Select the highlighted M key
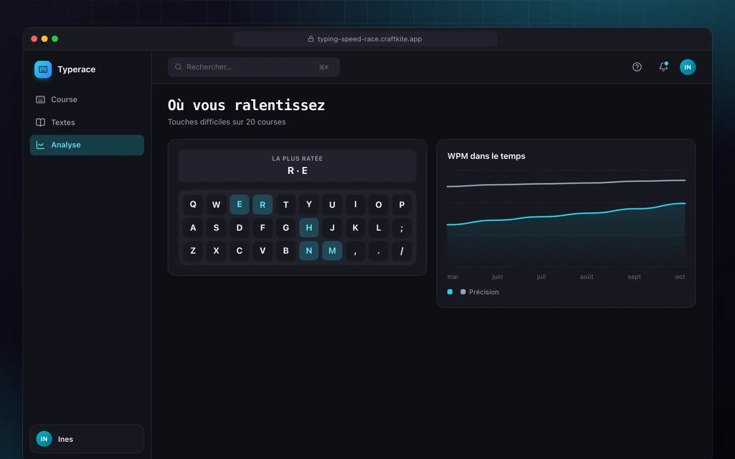Image resolution: width=735 pixels, height=459 pixels. 332,251
